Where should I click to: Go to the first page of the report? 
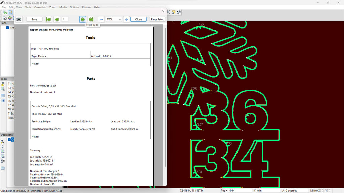click(48, 19)
